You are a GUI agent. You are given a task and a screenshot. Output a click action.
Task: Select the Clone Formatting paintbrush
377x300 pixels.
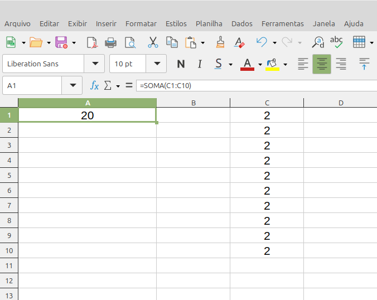pos(220,42)
